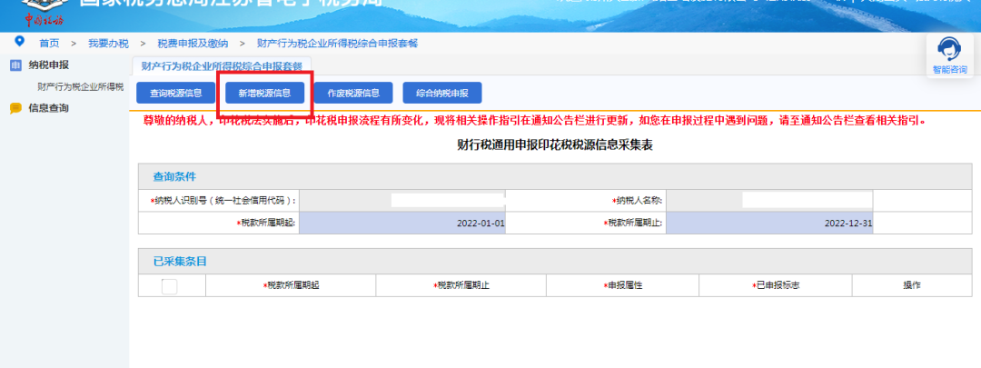Focus the 纳税人识别号 input field
981x368 pixels.
coord(401,200)
